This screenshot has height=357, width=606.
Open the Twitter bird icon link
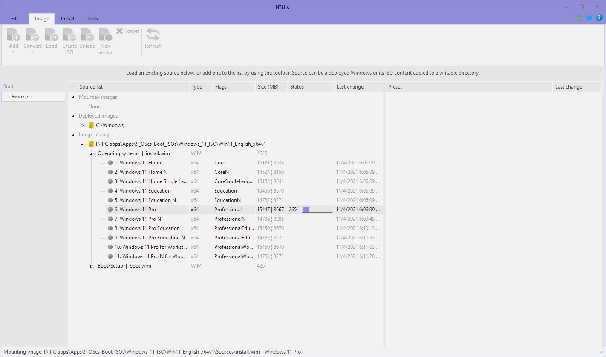click(x=589, y=18)
